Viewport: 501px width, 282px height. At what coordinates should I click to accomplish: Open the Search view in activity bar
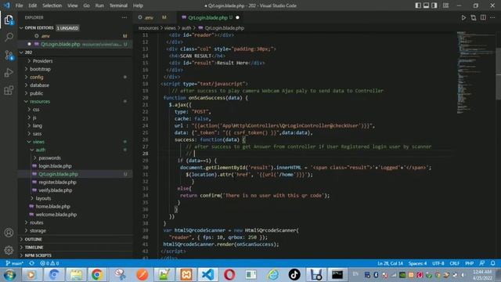[x=9, y=37]
